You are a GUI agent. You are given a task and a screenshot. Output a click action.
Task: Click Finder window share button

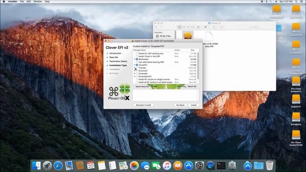coord(214,27)
